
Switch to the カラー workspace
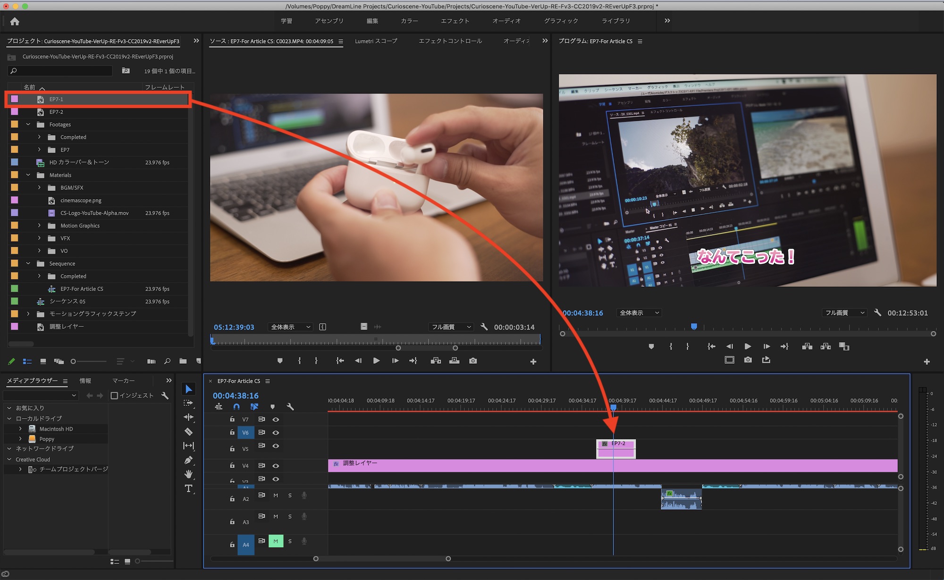click(x=409, y=21)
